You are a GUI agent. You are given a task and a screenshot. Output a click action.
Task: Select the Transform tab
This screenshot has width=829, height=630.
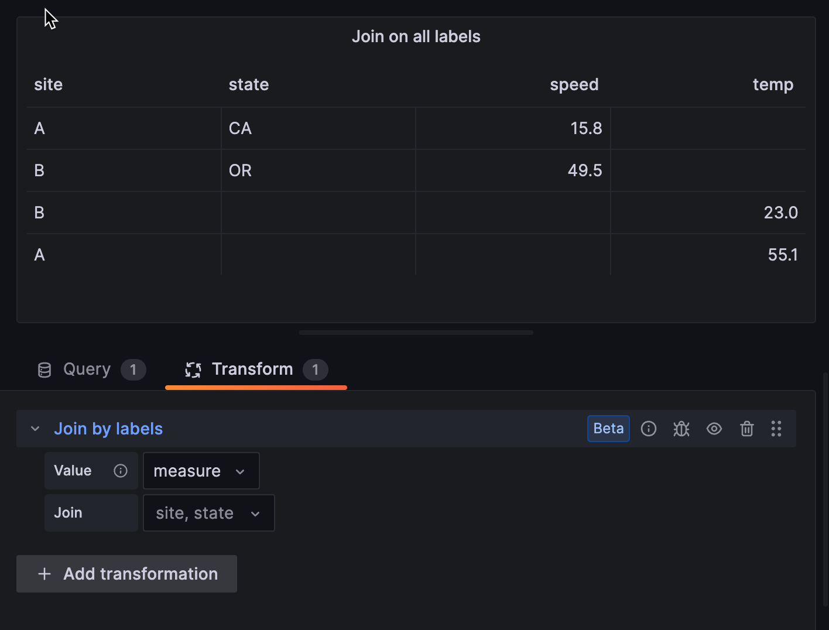click(x=252, y=369)
